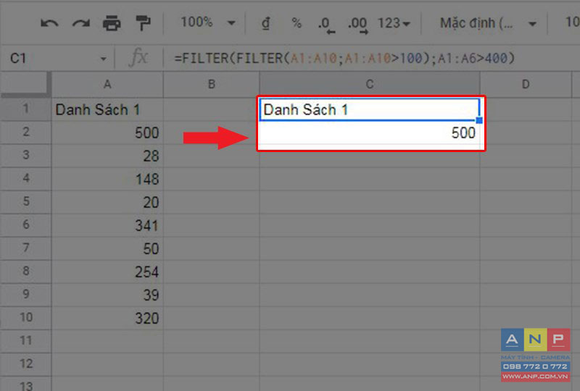Select row 4 header
This screenshot has width=580, height=391.
click(x=25, y=179)
